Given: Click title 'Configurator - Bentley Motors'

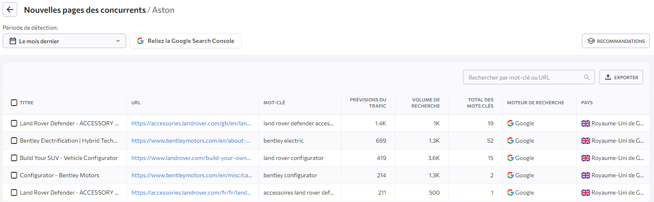Looking at the screenshot, I should pos(59,175).
